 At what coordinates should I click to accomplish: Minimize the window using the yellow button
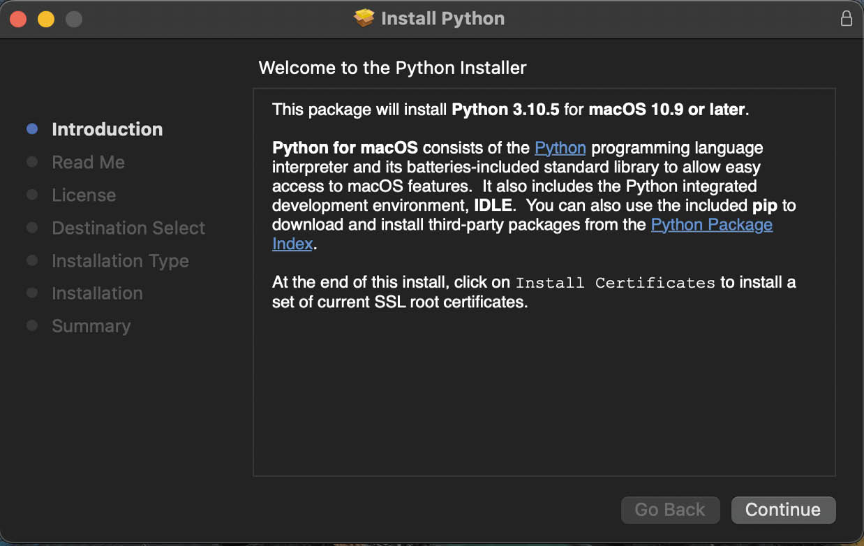46,19
